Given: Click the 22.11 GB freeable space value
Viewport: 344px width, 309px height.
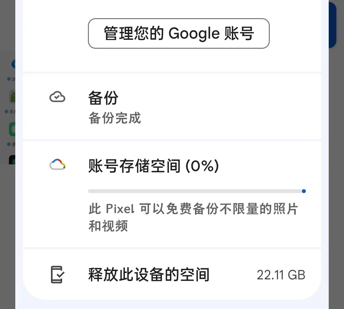Looking at the screenshot, I should pyautogui.click(x=281, y=275).
